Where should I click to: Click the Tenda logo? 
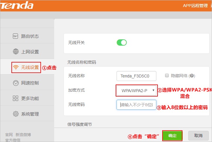click(x=17, y=5)
